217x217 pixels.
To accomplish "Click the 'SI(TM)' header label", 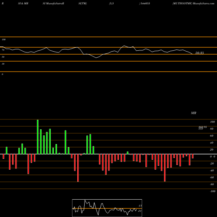I will point(82,3).
